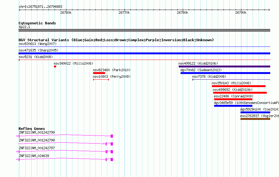Select the blue dgv70n82 gain bar

(225, 73)
